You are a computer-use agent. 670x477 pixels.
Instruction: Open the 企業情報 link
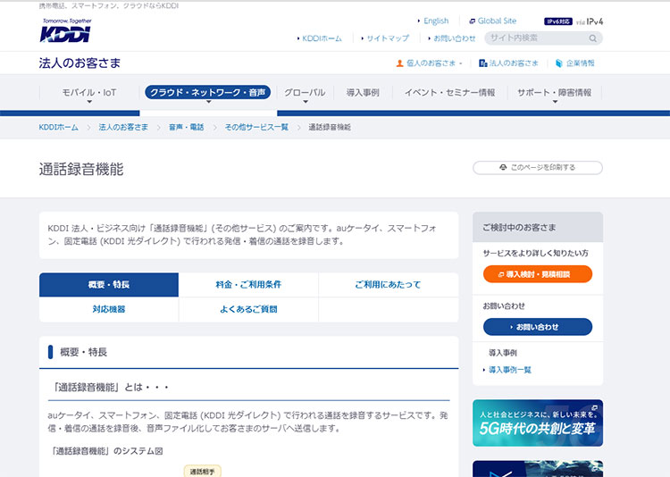[x=580, y=63]
